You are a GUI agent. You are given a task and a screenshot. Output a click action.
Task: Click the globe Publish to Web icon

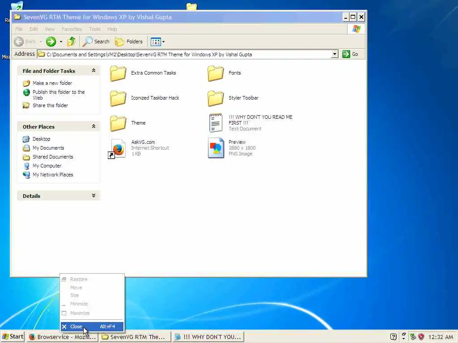tap(26, 92)
